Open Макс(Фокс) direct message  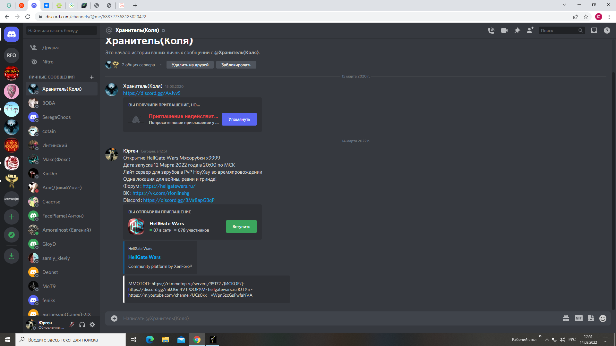pos(62,160)
